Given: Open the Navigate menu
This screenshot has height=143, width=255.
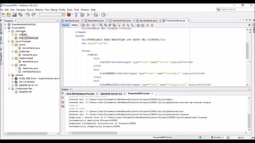Looking at the screenshot, I should 21,10.
